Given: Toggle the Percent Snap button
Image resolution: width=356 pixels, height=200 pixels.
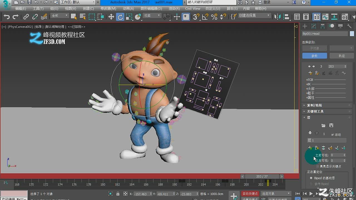Looking at the screenshot, I should tap(214, 17).
